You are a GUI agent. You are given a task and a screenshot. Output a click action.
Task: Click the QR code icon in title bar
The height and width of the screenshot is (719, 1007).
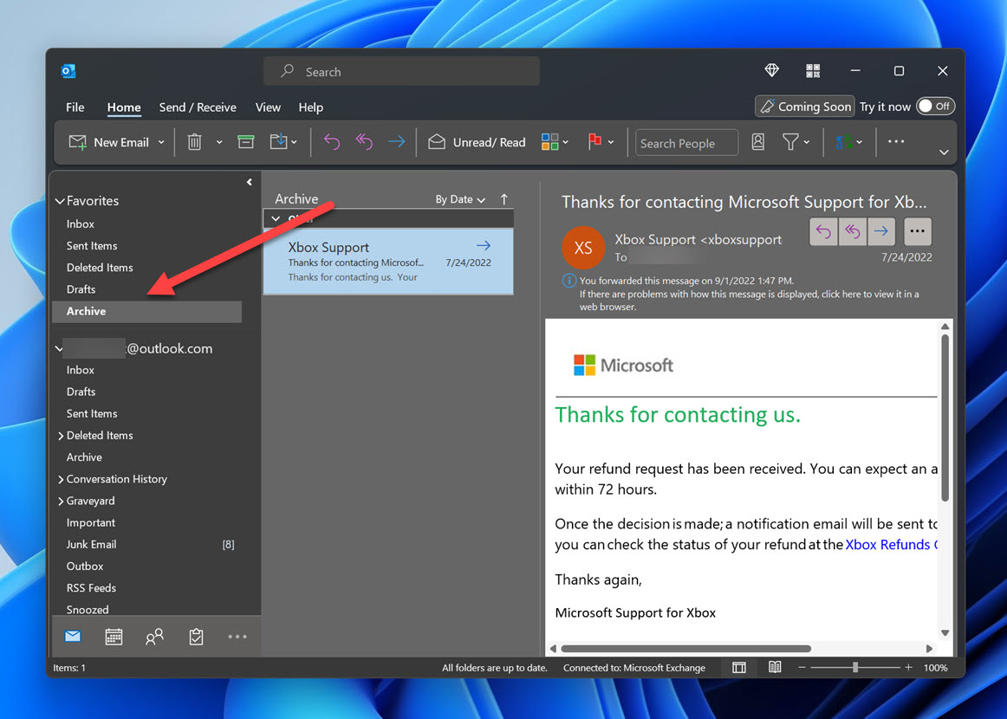[x=813, y=71]
